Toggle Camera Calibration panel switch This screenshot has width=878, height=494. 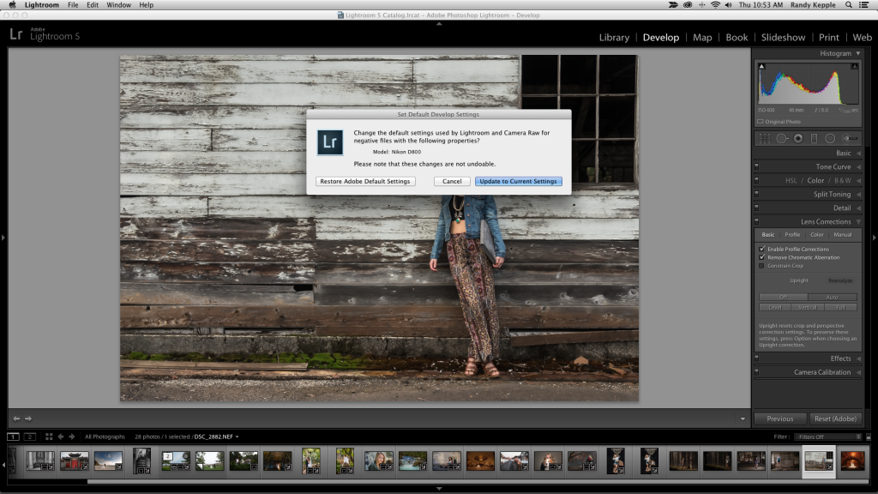coord(756,372)
